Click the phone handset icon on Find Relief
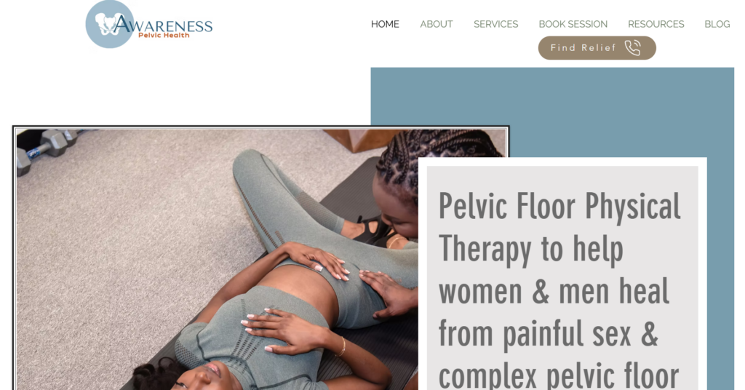 (x=632, y=48)
